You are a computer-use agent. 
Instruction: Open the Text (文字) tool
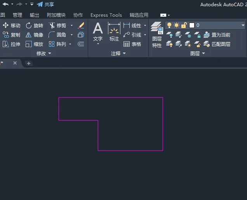coord(98,32)
